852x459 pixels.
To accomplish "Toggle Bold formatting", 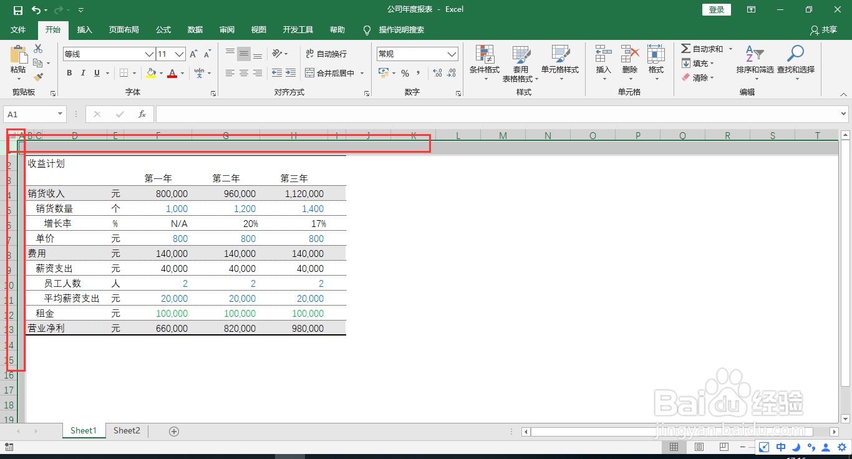I will point(69,73).
